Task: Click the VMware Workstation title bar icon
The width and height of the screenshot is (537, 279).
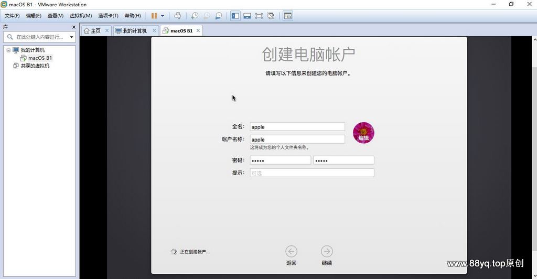Action: tap(4, 4)
